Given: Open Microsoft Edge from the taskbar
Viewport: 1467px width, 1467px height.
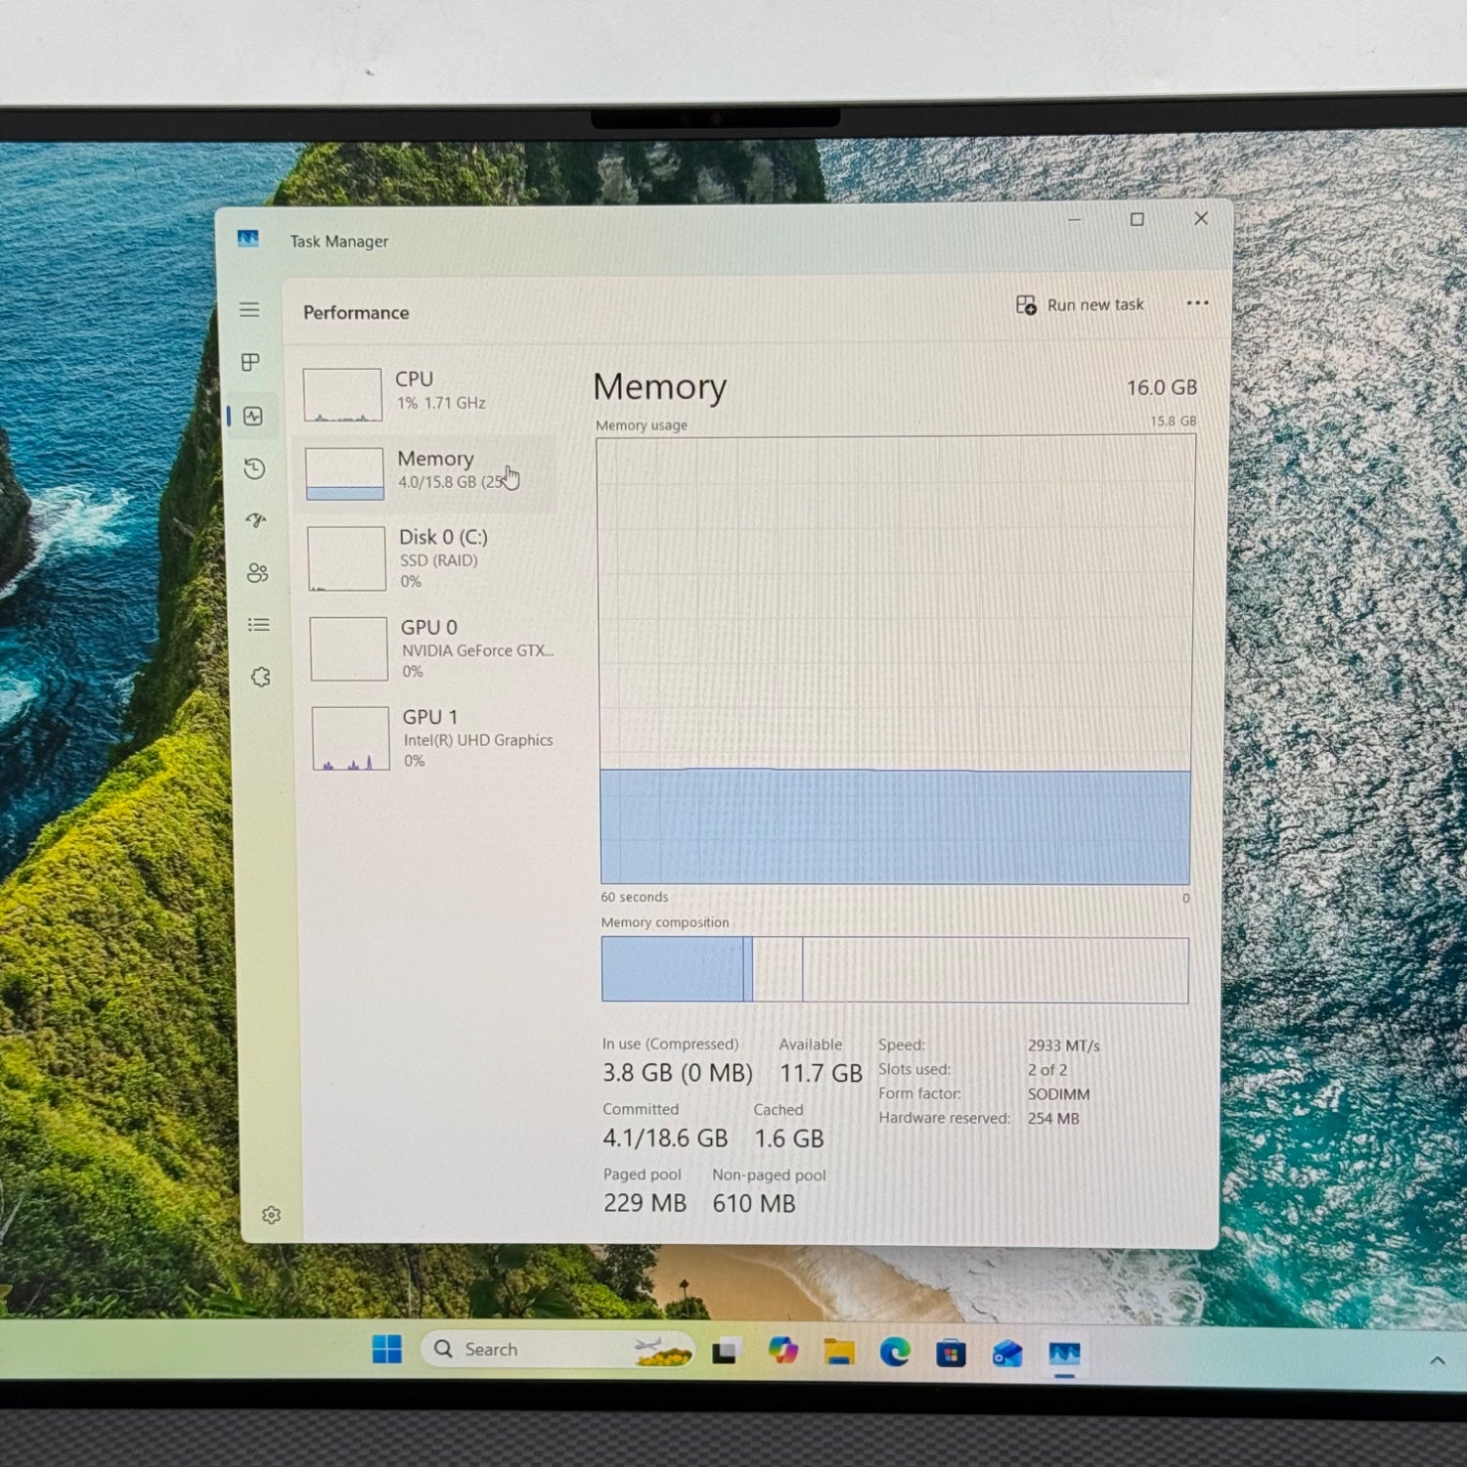Looking at the screenshot, I should [895, 1353].
